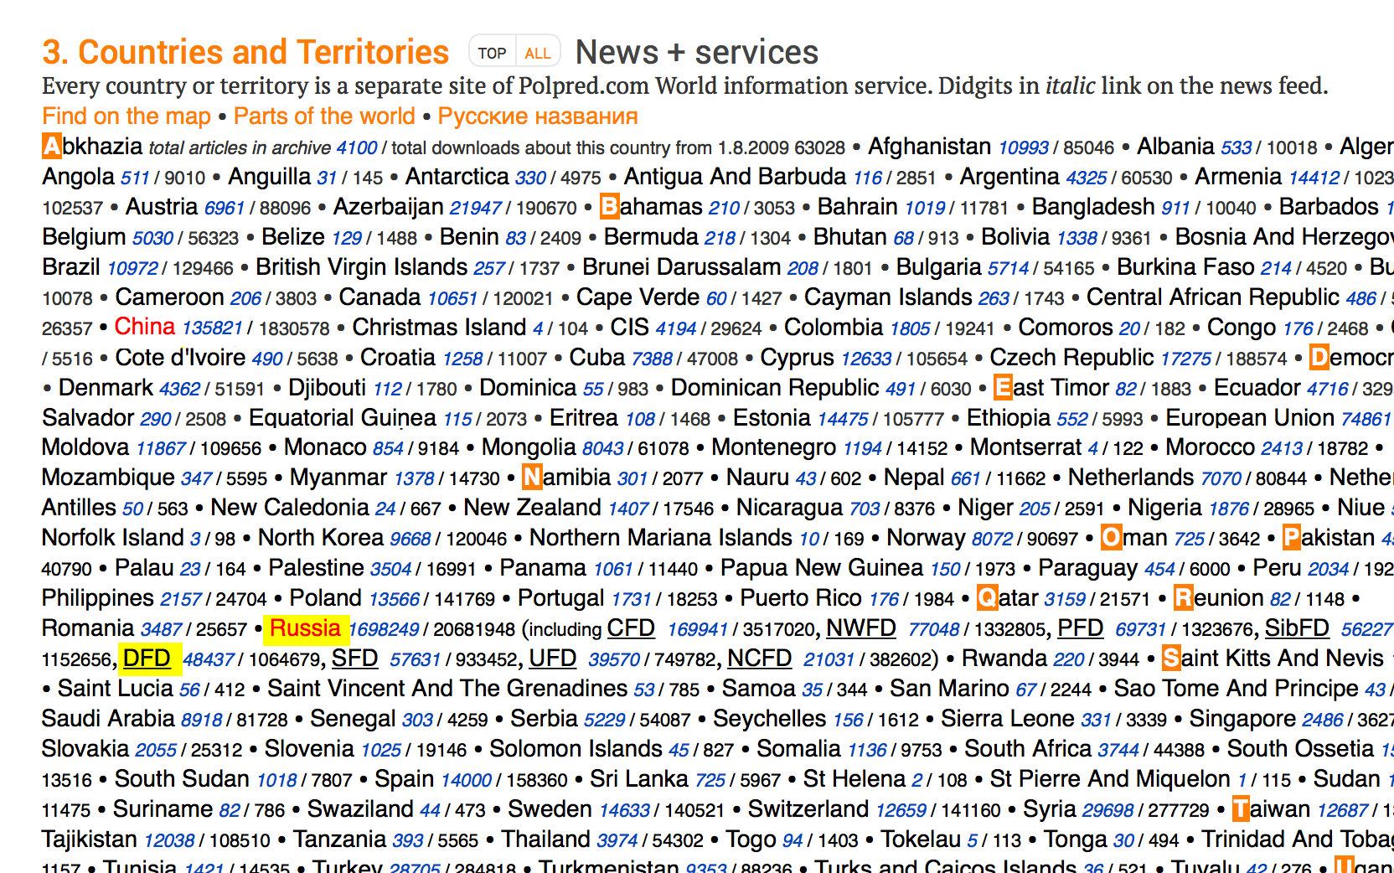The width and height of the screenshot is (1394, 873).
Task: Open Dominican Republic link
Action: 774,388
